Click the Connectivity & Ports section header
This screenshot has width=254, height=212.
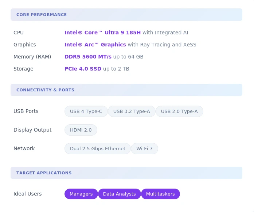click(45, 90)
